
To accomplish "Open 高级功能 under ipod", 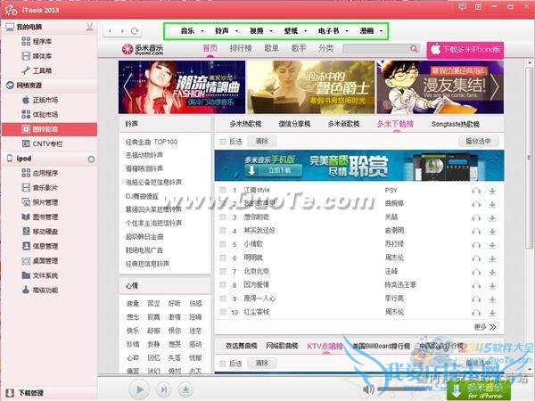I will (40, 291).
